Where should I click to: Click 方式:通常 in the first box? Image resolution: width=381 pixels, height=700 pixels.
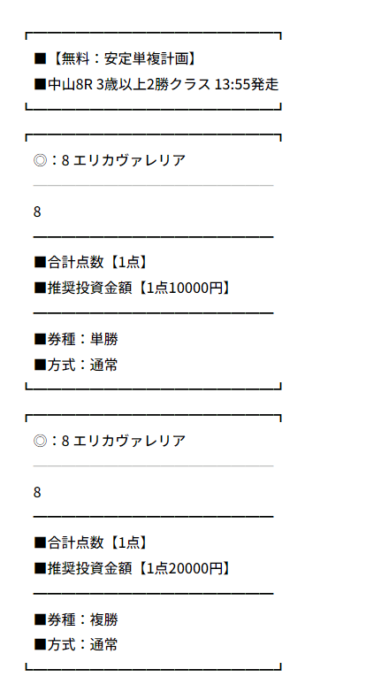[x=76, y=365]
